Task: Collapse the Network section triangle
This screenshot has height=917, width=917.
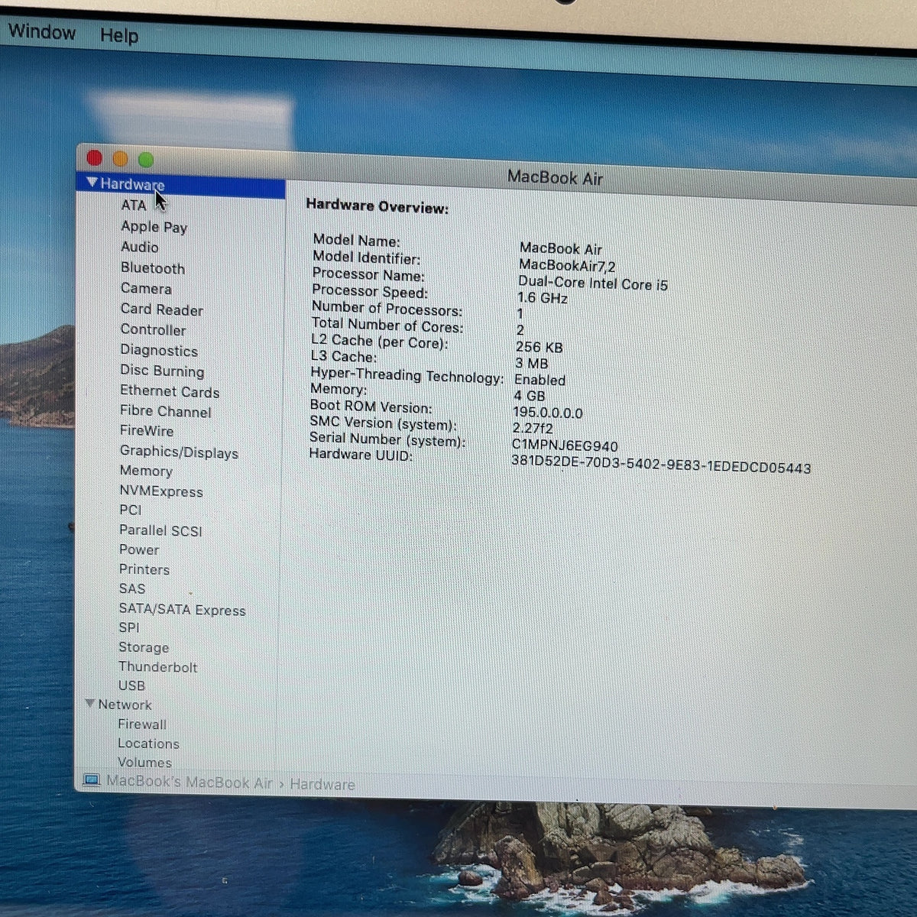Action: (x=90, y=703)
